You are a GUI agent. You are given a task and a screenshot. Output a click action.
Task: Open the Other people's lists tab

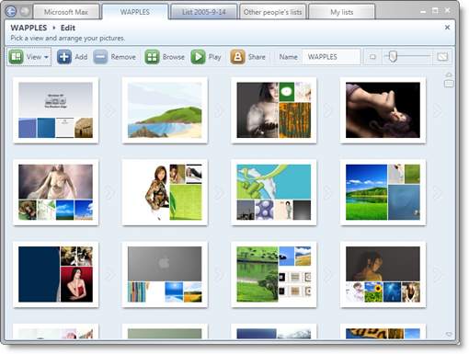272,12
